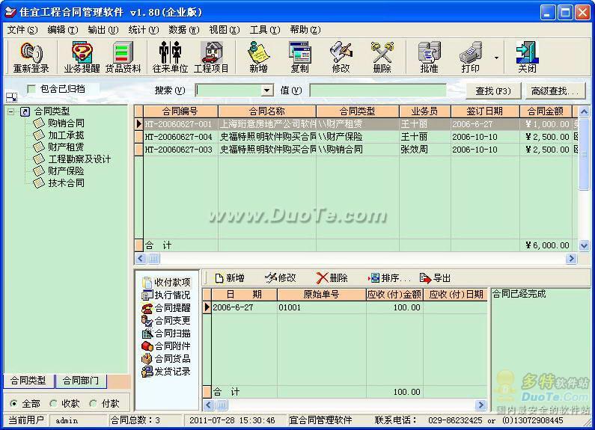The width and height of the screenshot is (595, 430).
Task: Switch to the 合同部门 bottom tab
Action: (x=81, y=381)
